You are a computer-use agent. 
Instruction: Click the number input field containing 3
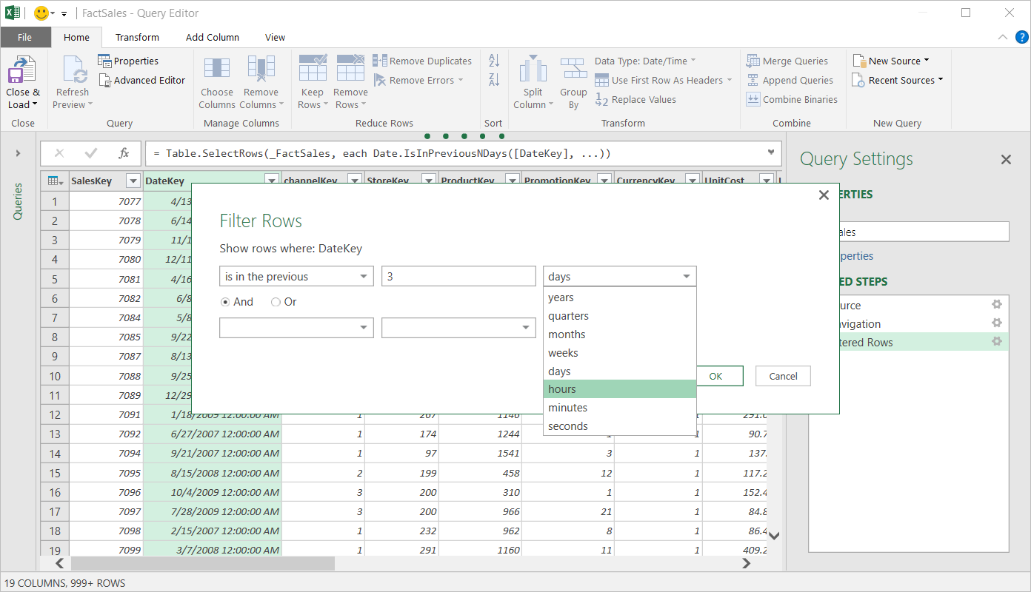(458, 277)
